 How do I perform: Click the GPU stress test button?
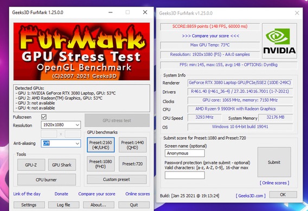(x=117, y=120)
